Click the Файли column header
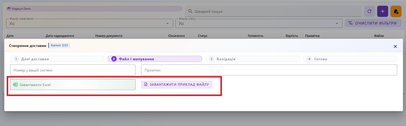Viewport: 406px width, 126px height. 379,36
